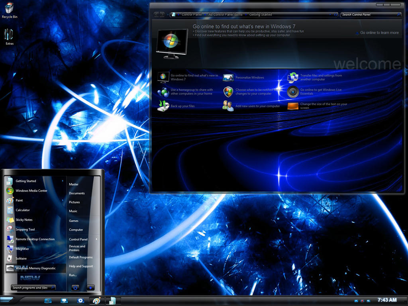Open Help and Support
This screenshot has height=306, width=408.
click(x=81, y=266)
